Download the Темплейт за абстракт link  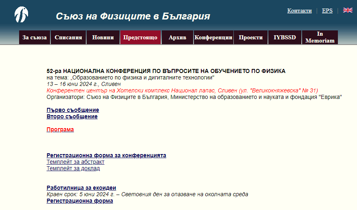click(x=75, y=162)
